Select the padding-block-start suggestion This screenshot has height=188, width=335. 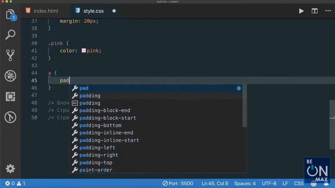pos(157,118)
